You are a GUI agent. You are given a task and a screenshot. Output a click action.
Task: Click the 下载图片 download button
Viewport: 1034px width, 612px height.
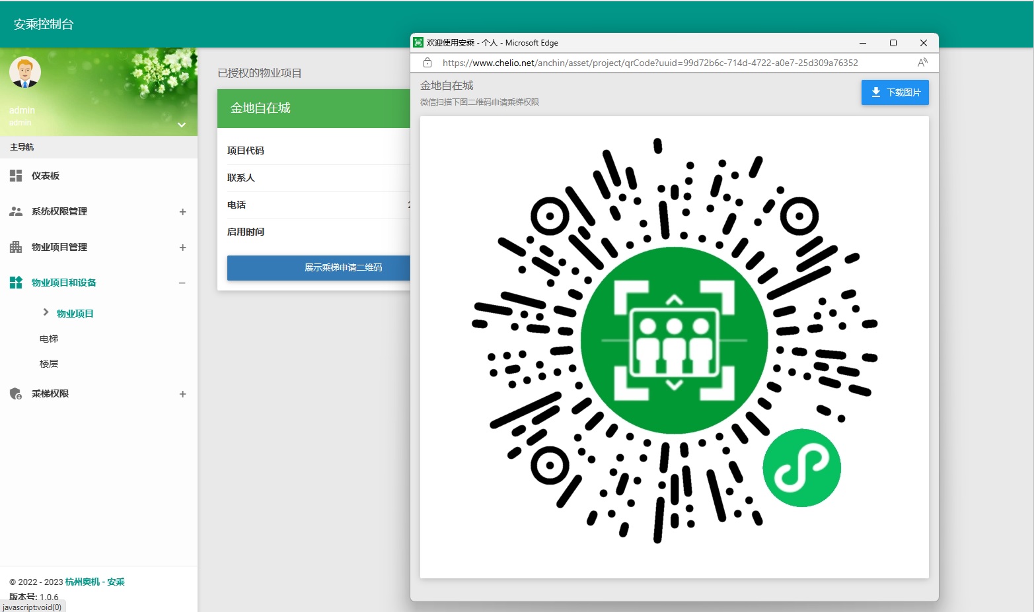click(x=895, y=92)
